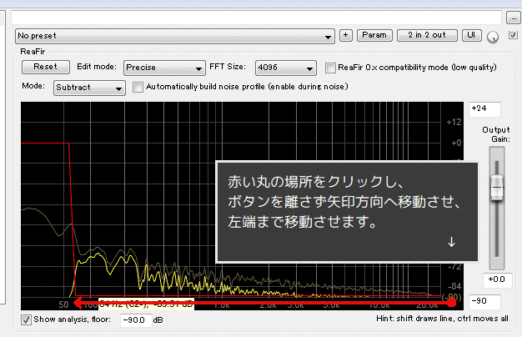Click the Param button

coord(374,36)
